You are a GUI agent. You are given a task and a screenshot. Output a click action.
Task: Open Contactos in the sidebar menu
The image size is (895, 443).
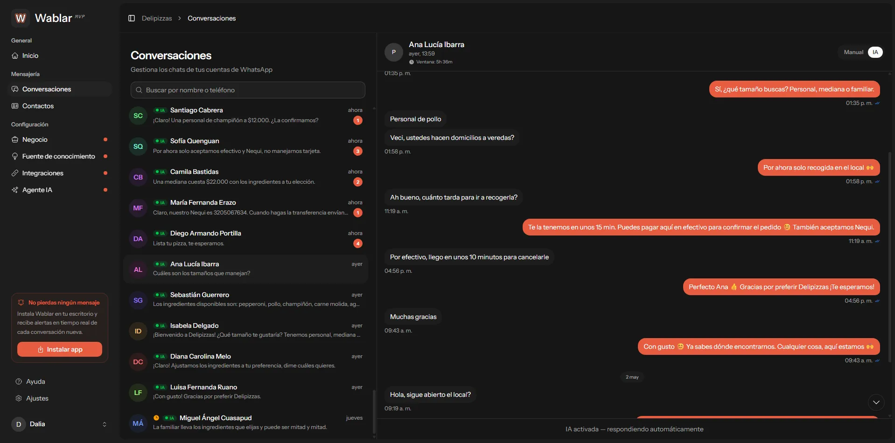pyautogui.click(x=60, y=106)
